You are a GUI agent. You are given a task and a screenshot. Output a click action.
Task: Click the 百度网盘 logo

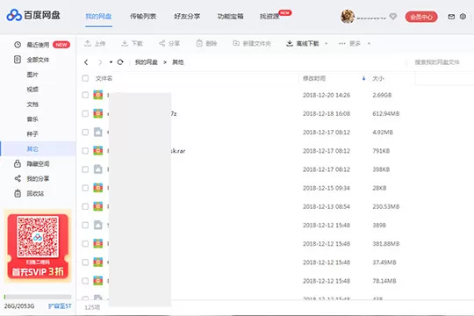pyautogui.click(x=33, y=15)
